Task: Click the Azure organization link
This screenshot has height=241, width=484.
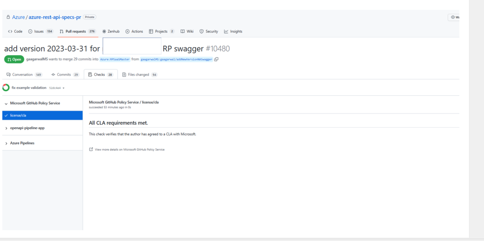Action: click(18, 17)
